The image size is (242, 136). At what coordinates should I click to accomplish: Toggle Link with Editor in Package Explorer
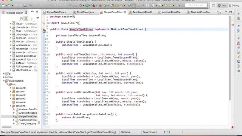pos(26,19)
